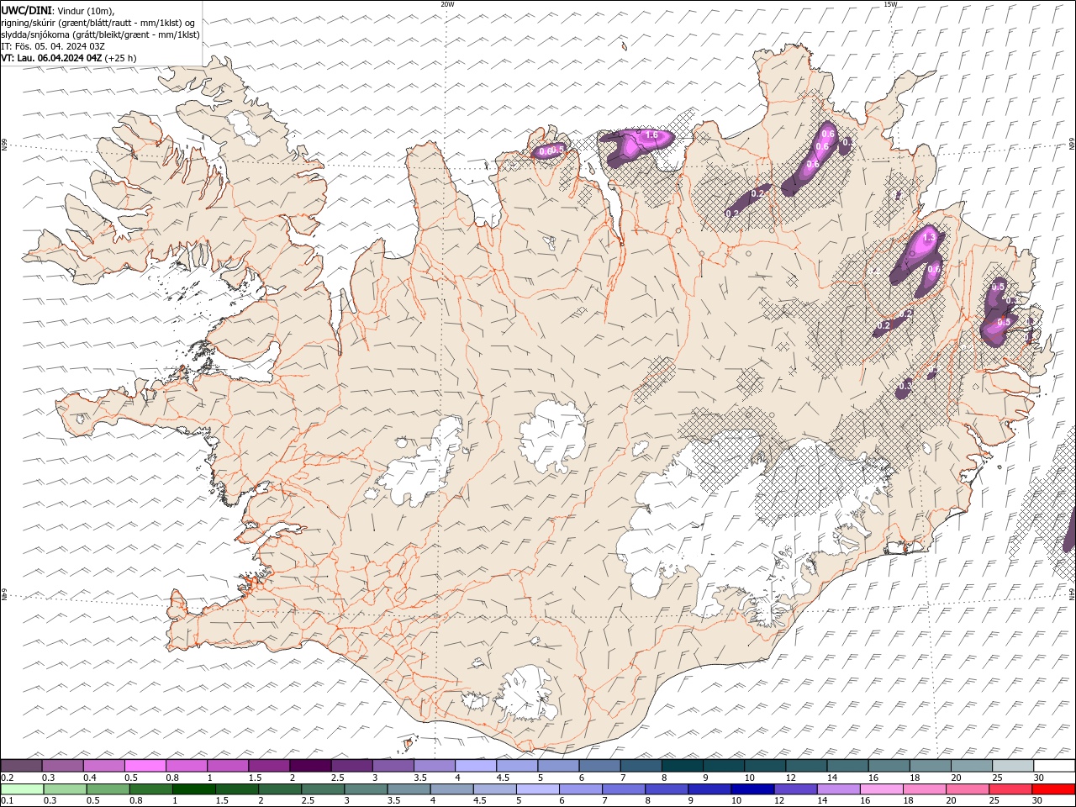Click the 15W longitude label
Image resolution: width=1076 pixels, height=807 pixels.
point(890,4)
